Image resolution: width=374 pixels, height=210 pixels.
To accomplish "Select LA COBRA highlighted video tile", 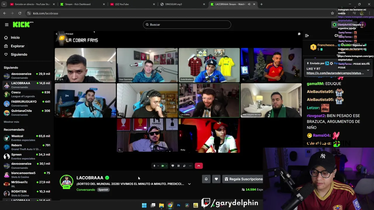I will click(209, 100).
